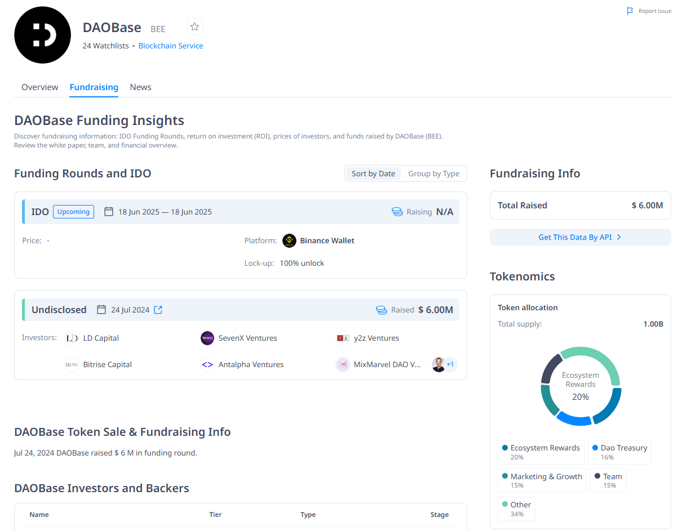Image resolution: width=678 pixels, height=531 pixels.
Task: Click Get This Data By API button
Action: tap(580, 237)
